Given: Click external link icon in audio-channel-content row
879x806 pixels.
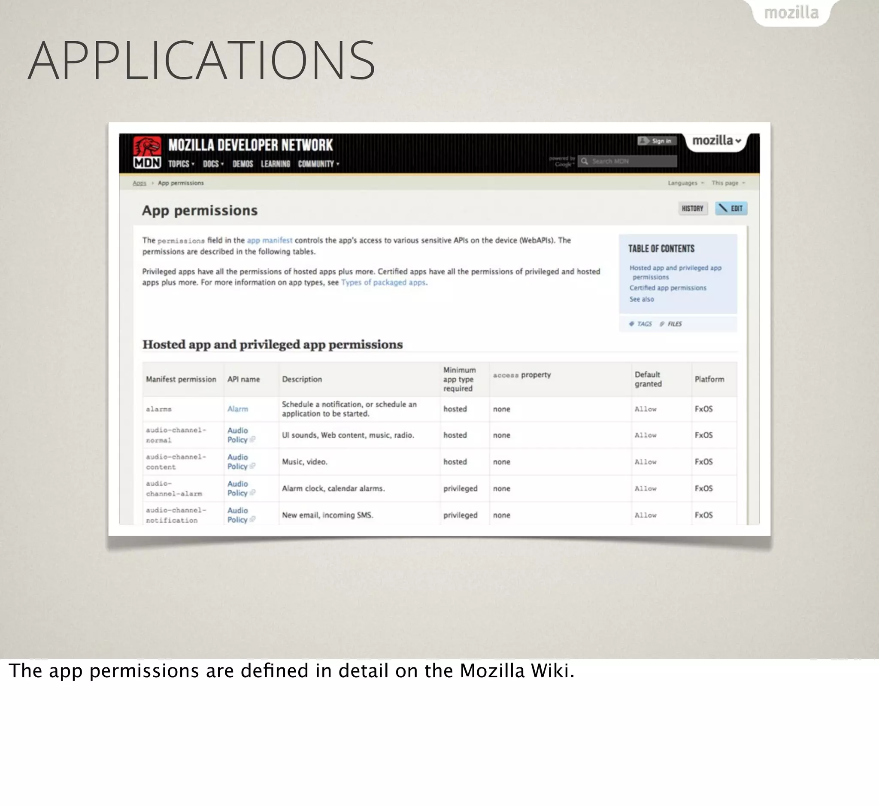Looking at the screenshot, I should click(252, 466).
